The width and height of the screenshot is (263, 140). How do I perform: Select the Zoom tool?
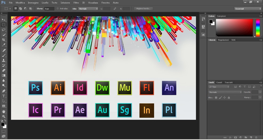pyautogui.click(x=4, y=116)
